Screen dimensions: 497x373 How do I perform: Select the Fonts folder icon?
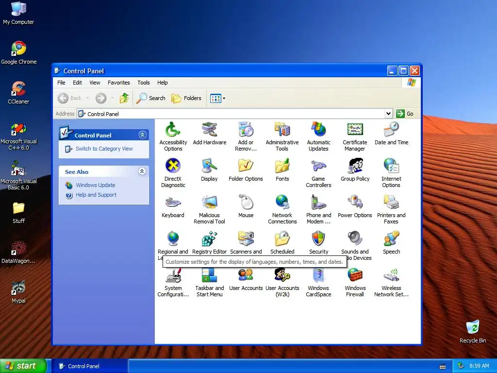click(x=282, y=166)
